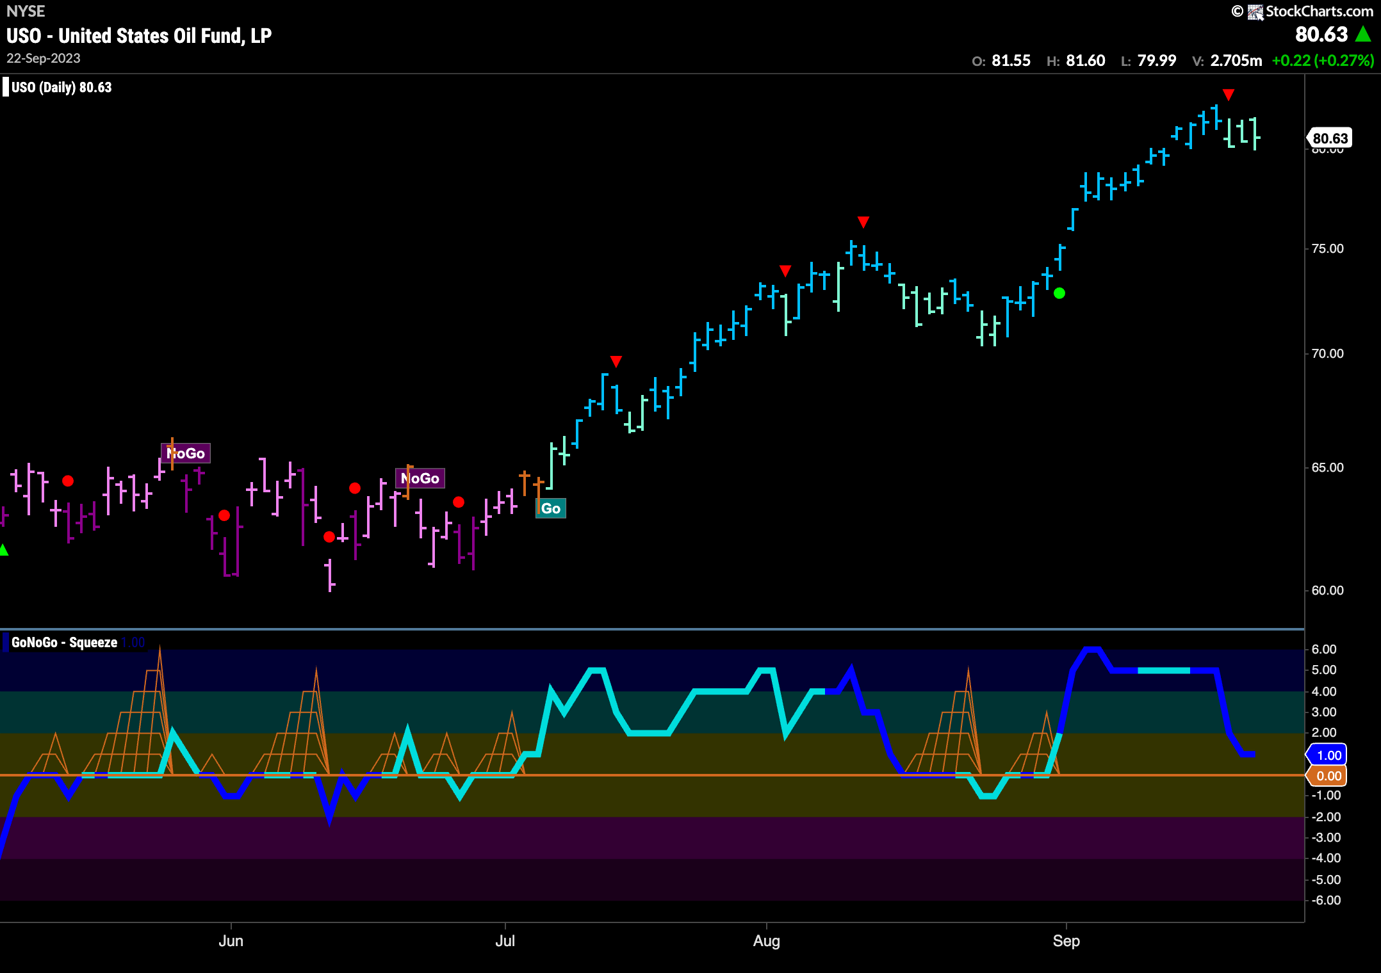
Task: Click the red triangle marker at early August
Action: click(785, 271)
